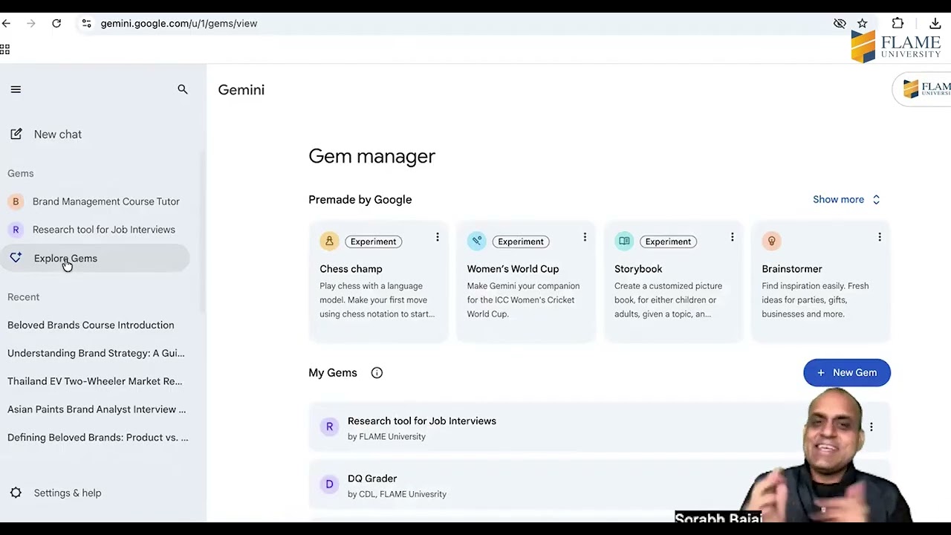Click the browser back arrow
Image resolution: width=951 pixels, height=535 pixels.
pyautogui.click(x=6, y=24)
